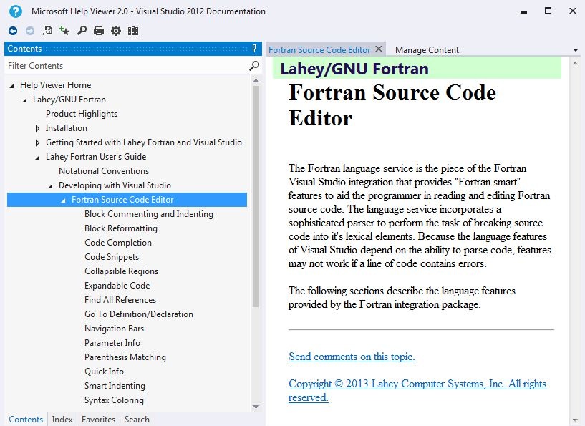Open the Block Reformatting topic
Viewport: 585px width, 426px height.
(x=121, y=228)
